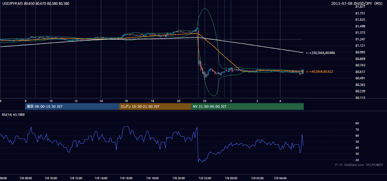The width and height of the screenshot is (387, 181).
Task: Click the 7/9 02:00 bottom time label
Action: [257, 178]
